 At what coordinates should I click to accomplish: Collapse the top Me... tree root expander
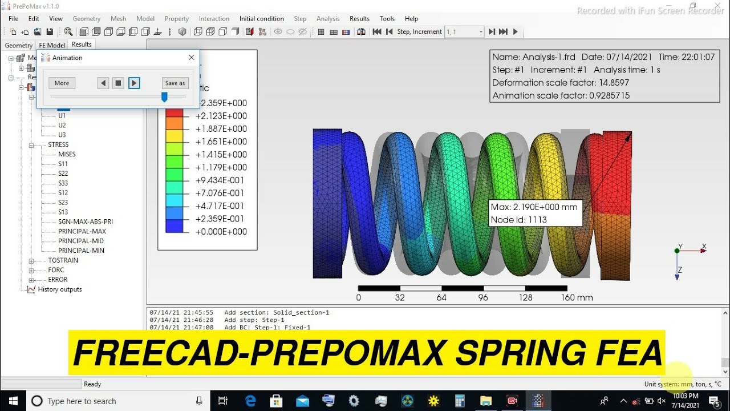click(11, 58)
